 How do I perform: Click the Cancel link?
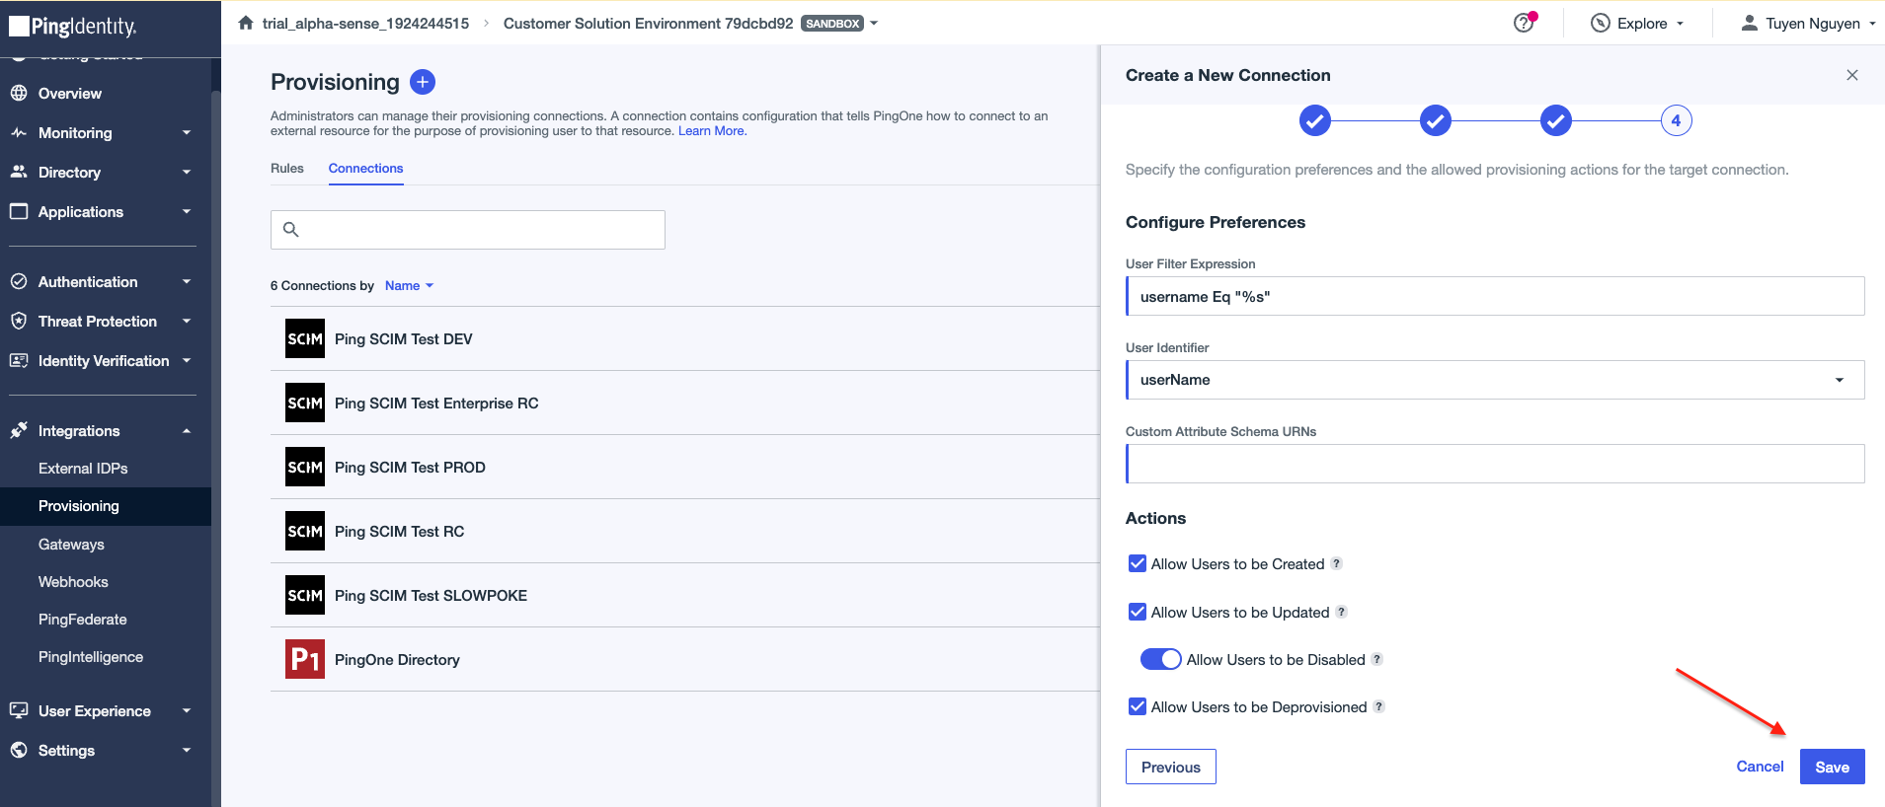tap(1760, 767)
